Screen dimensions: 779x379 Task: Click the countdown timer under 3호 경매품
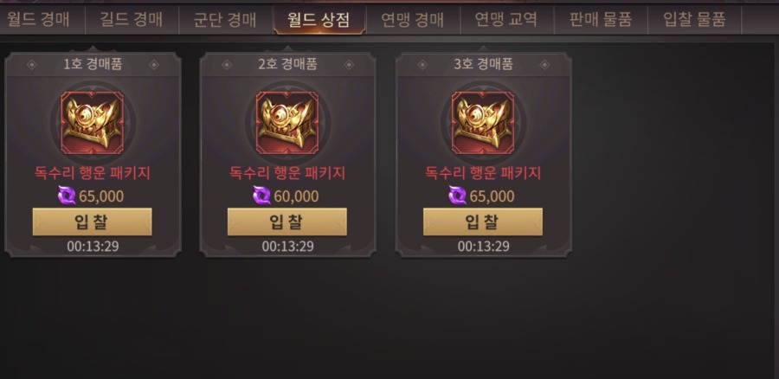coord(483,247)
